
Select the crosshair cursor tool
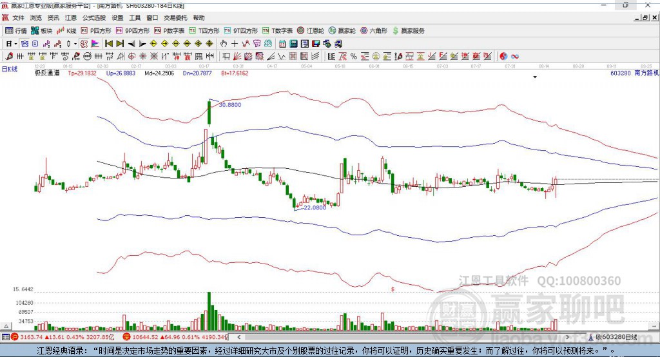tap(235, 44)
